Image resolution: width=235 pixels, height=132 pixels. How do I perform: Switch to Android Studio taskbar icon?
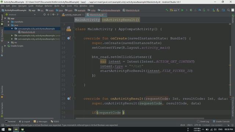pos(16,129)
